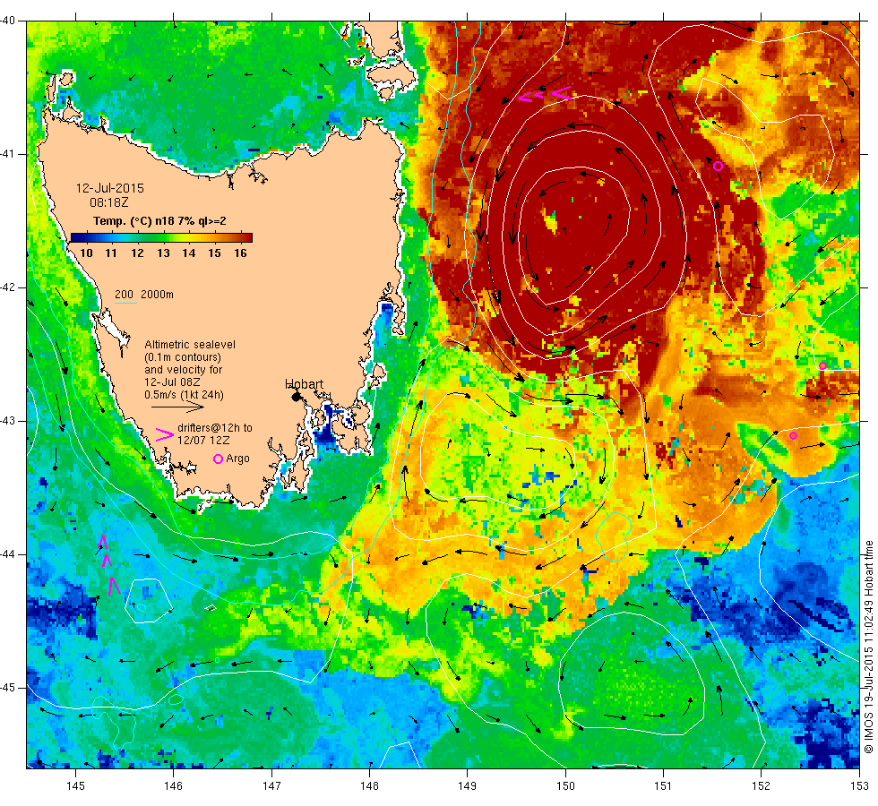Screen dimensions: 878x806
Task: Click the '12/07 12Z' legend text
Action: click(203, 441)
